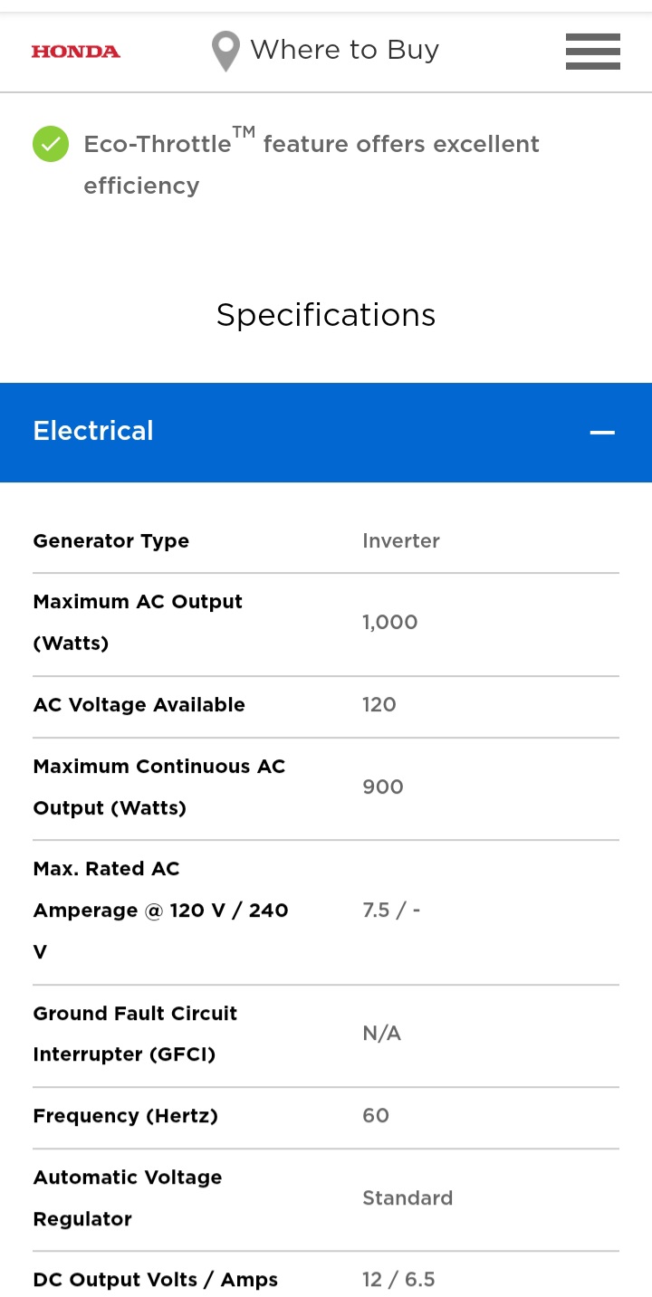Screen dimensions: 652x1297
Task: Select Max. Rated AC Amperage label
Action: click(160, 911)
